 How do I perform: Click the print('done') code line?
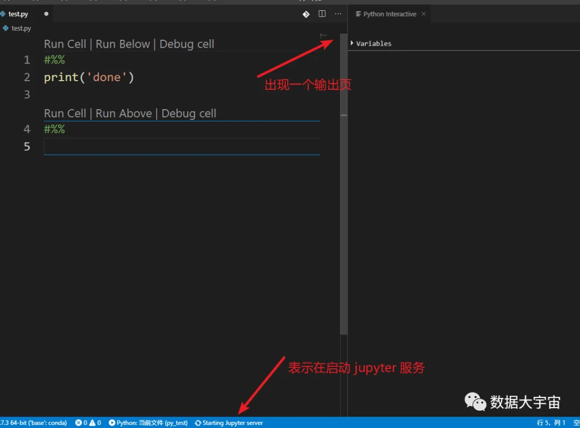point(89,77)
